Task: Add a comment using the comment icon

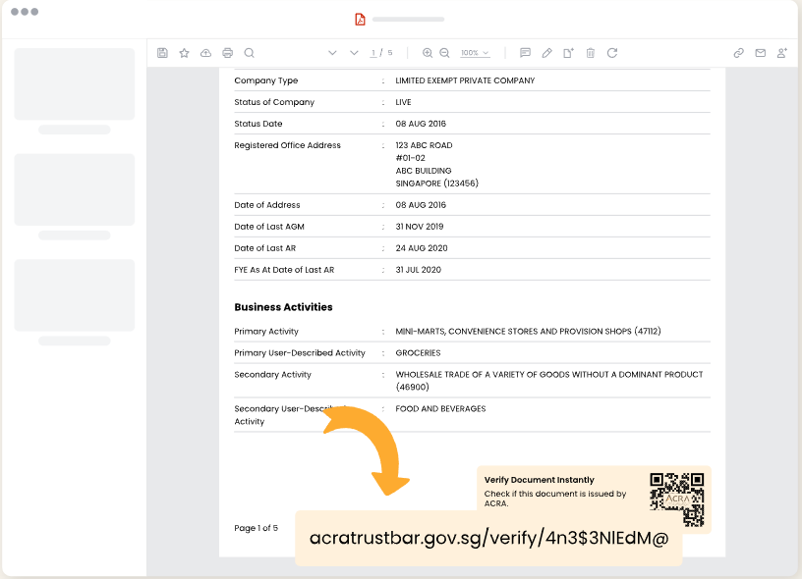Action: [x=525, y=53]
